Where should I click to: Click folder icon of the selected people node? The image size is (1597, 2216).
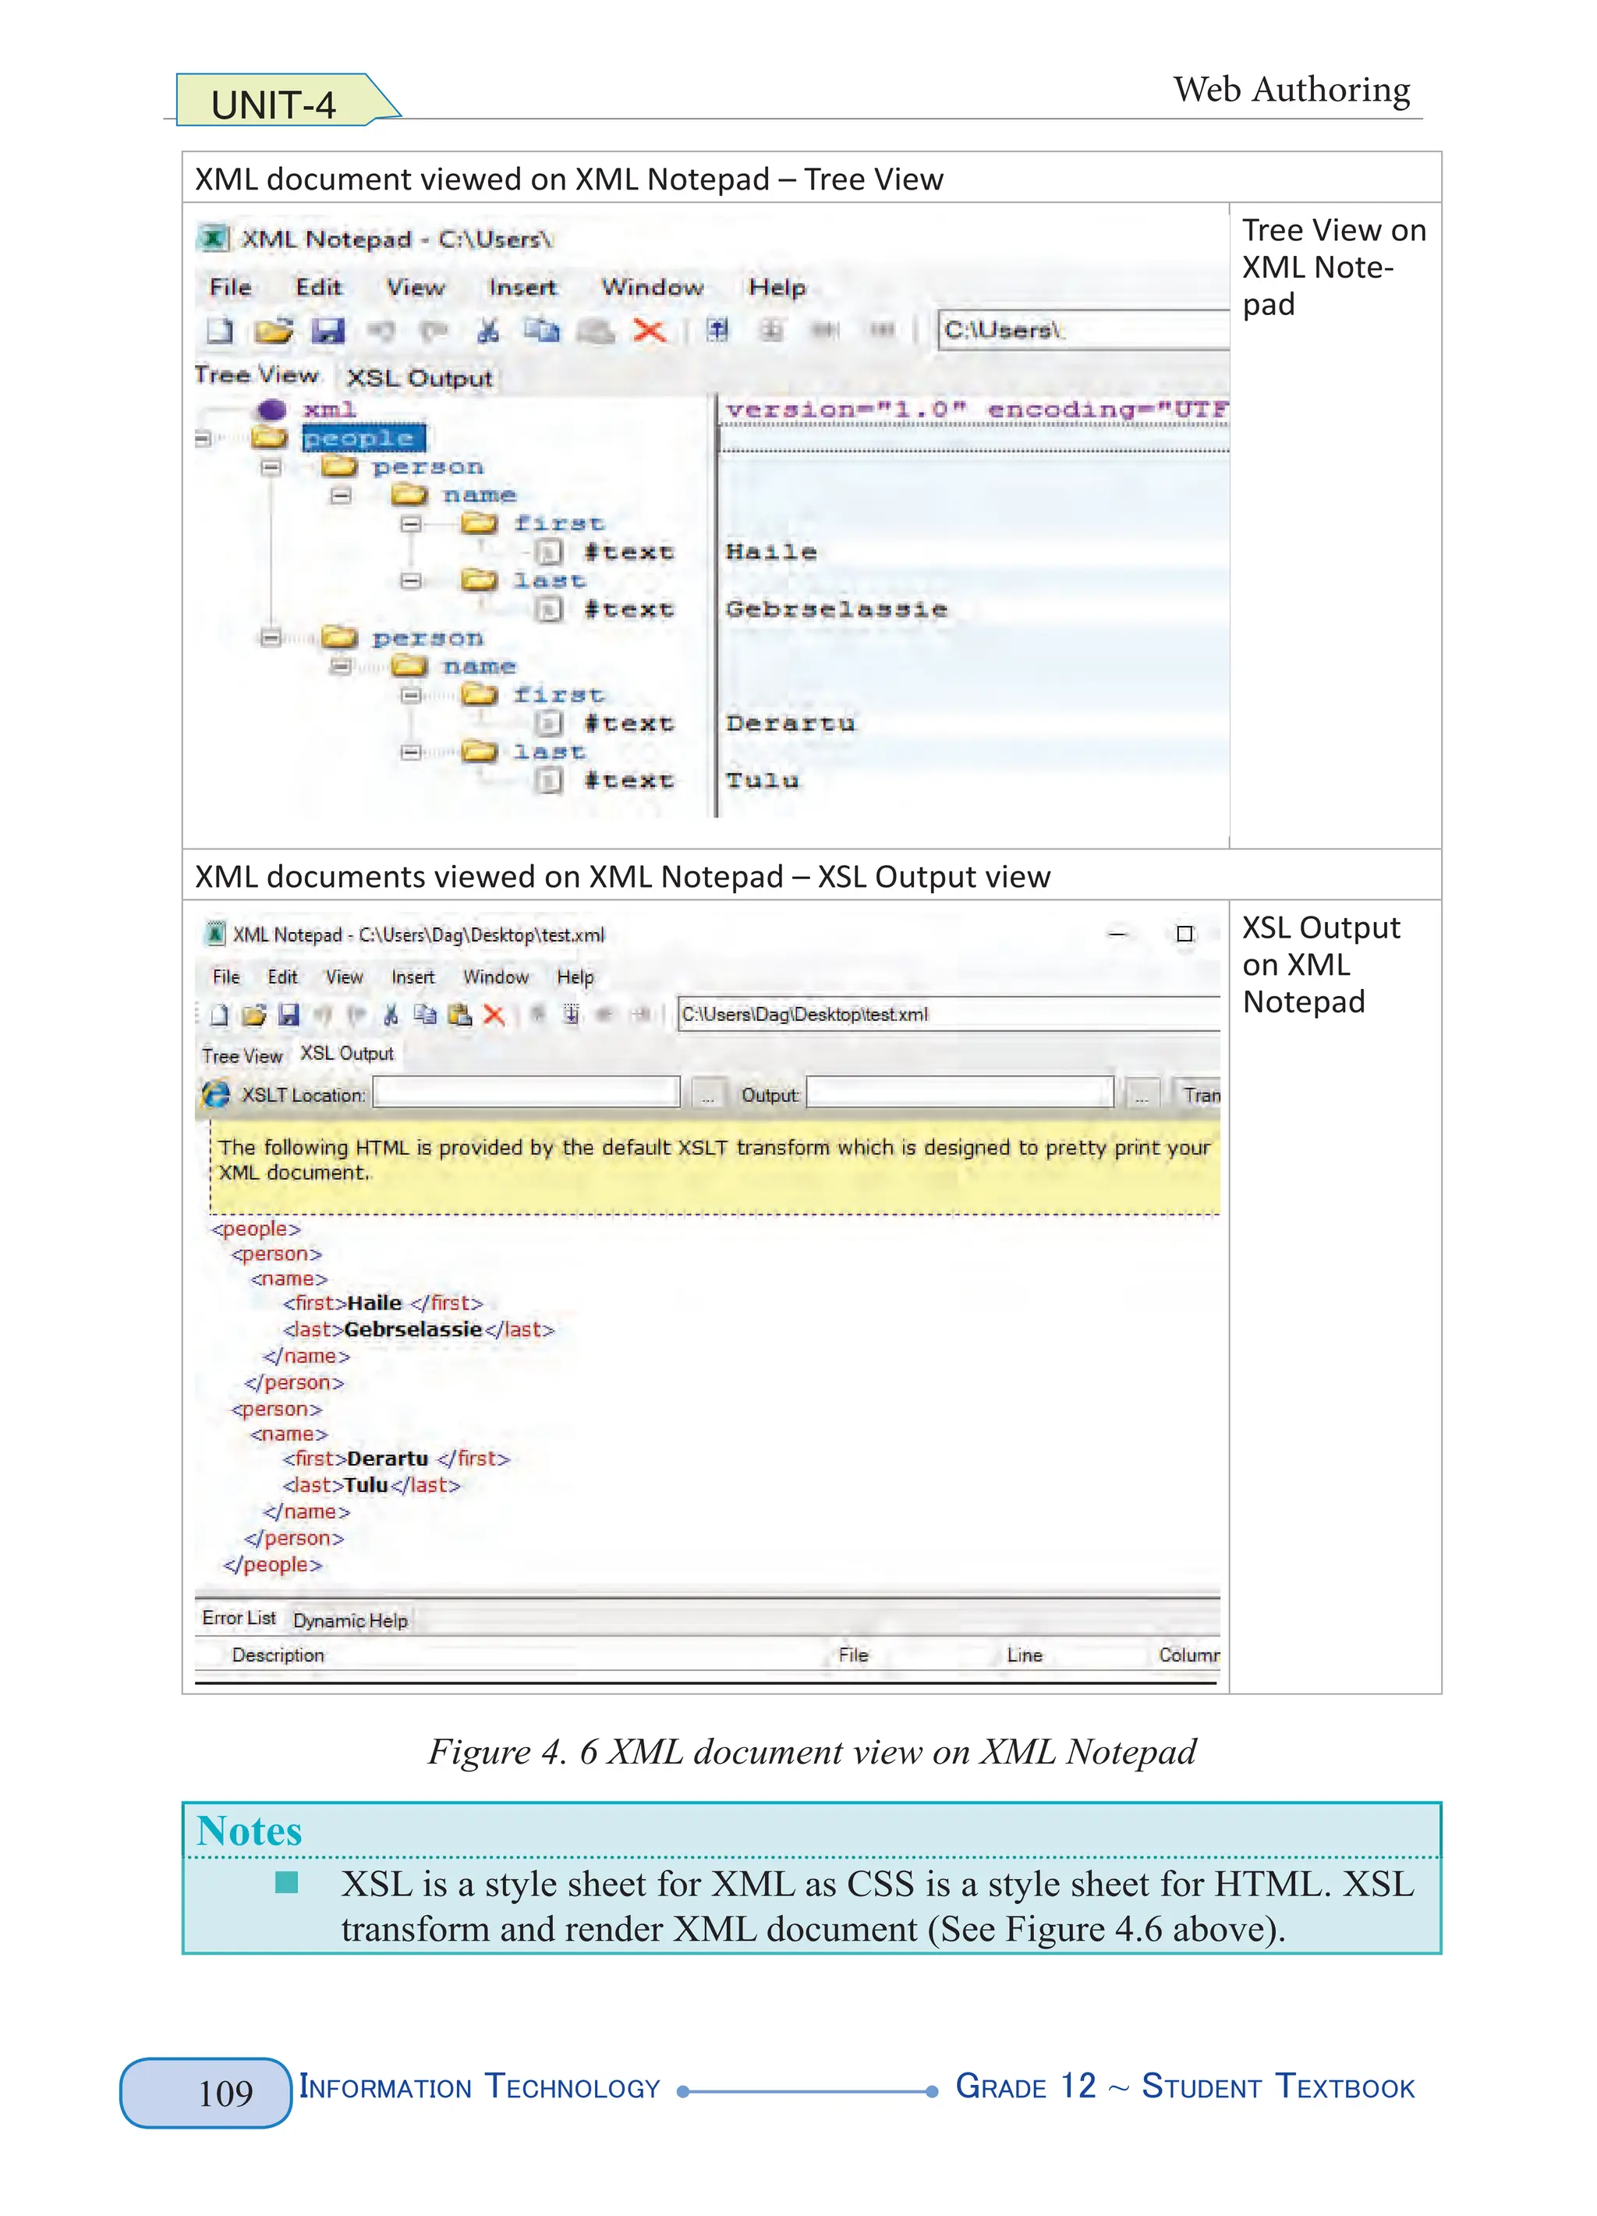270,438
